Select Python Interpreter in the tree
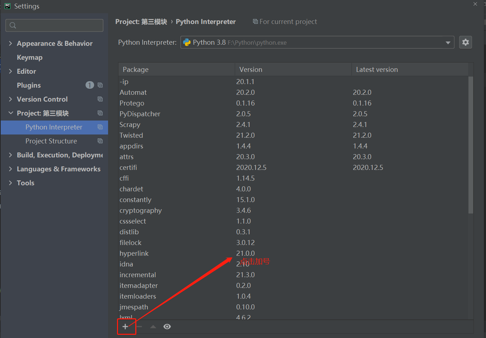 pos(54,127)
